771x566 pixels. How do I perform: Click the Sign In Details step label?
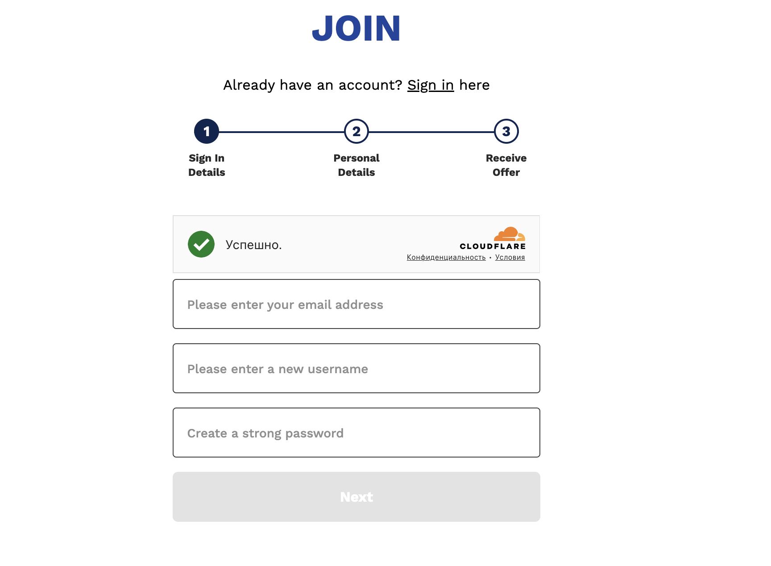click(207, 165)
